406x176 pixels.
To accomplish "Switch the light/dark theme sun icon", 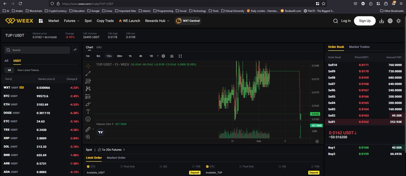I will (399, 21).
